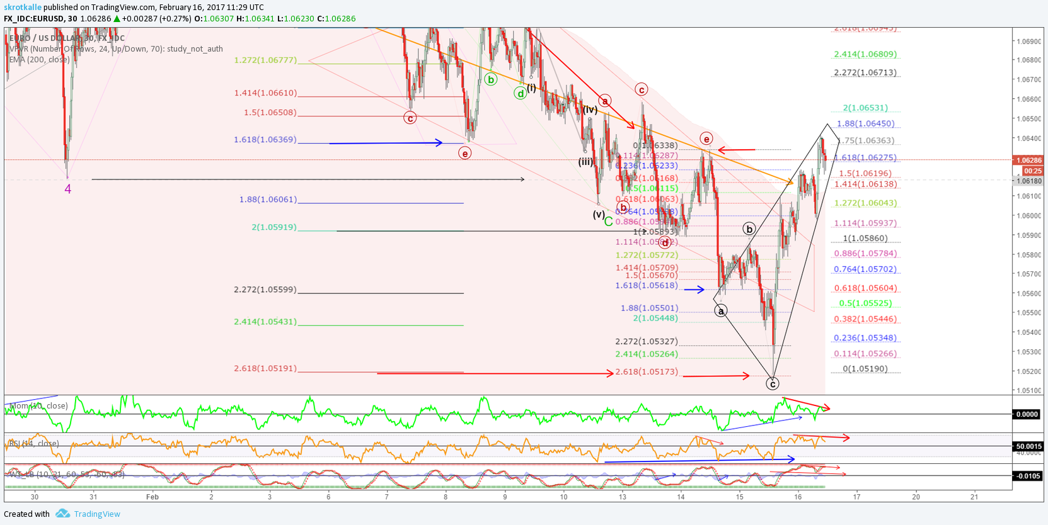Click the 1.272(1.06777) Fibonacci label
The width and height of the screenshot is (1048, 525).
pos(265,60)
